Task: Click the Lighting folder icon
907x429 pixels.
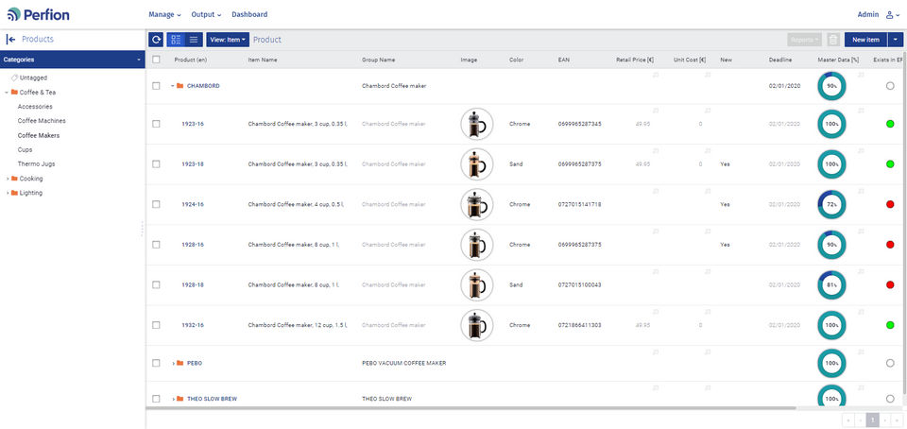Action: point(14,193)
